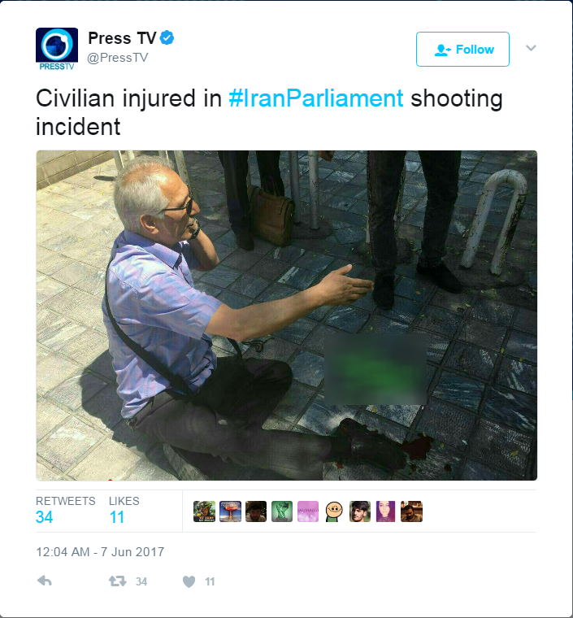Viewport: 573px width, 618px height.
Task: Click the reply arrow icon
Action: tap(45, 581)
